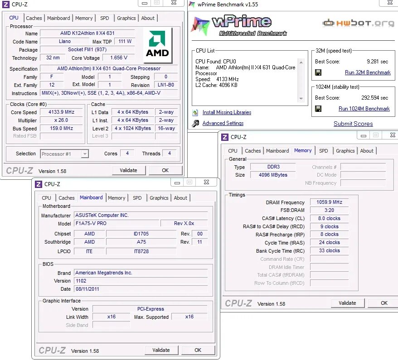Image resolution: width=398 pixels, height=360 pixels.
Task: Minimize the Mainboard CPU-Z window
Action: (177, 182)
